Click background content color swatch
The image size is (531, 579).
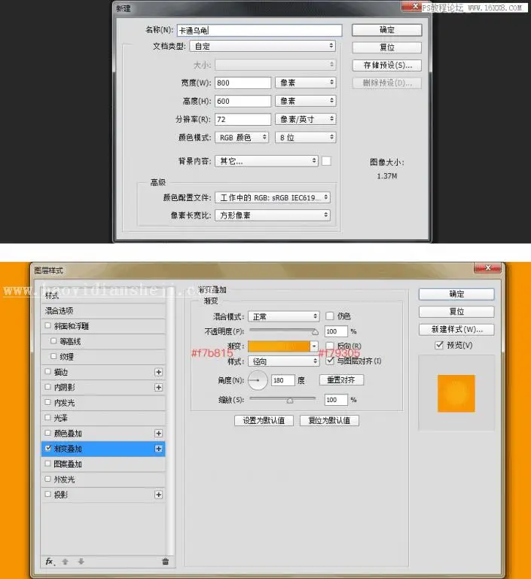pos(326,161)
